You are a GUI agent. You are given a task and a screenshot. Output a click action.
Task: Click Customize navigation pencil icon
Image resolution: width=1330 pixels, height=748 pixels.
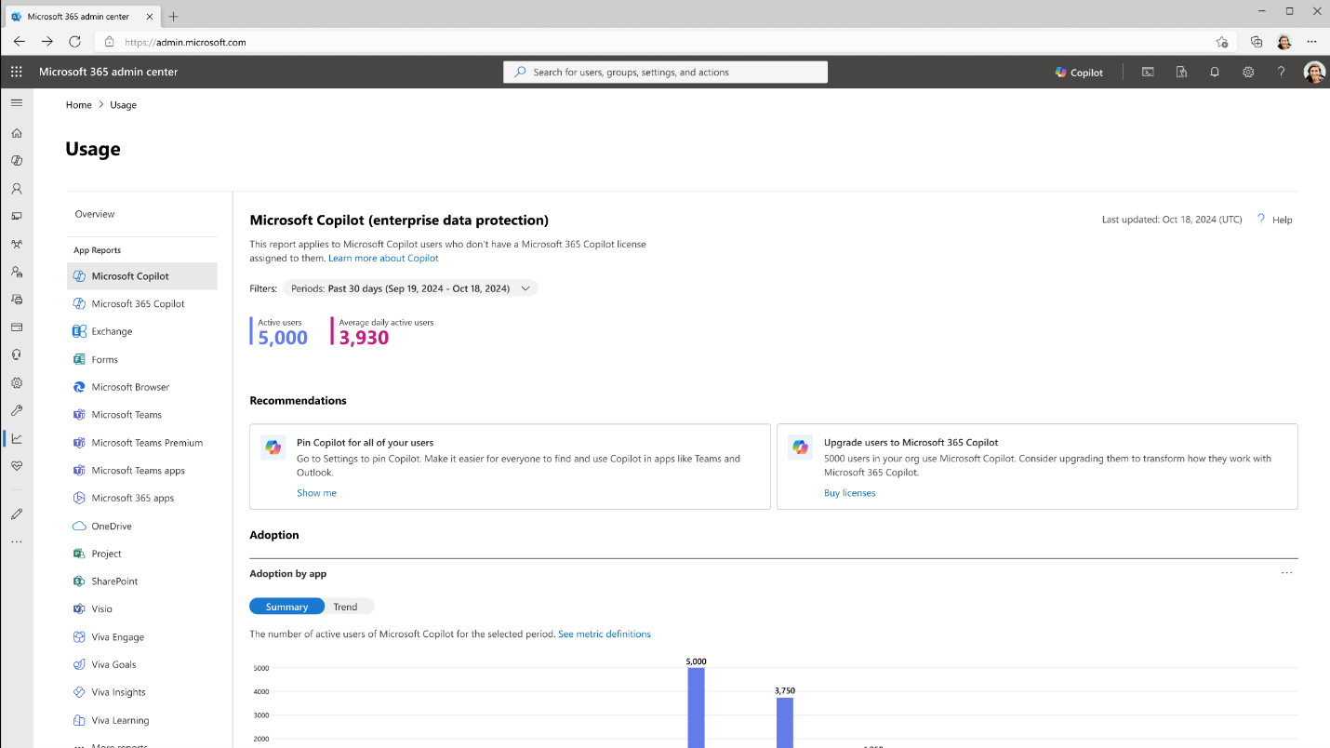pyautogui.click(x=17, y=514)
